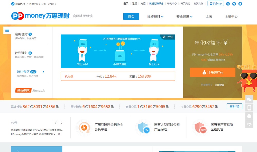Toggle the hamburger menu icon
This screenshot has width=257, height=152.
tap(7, 31)
